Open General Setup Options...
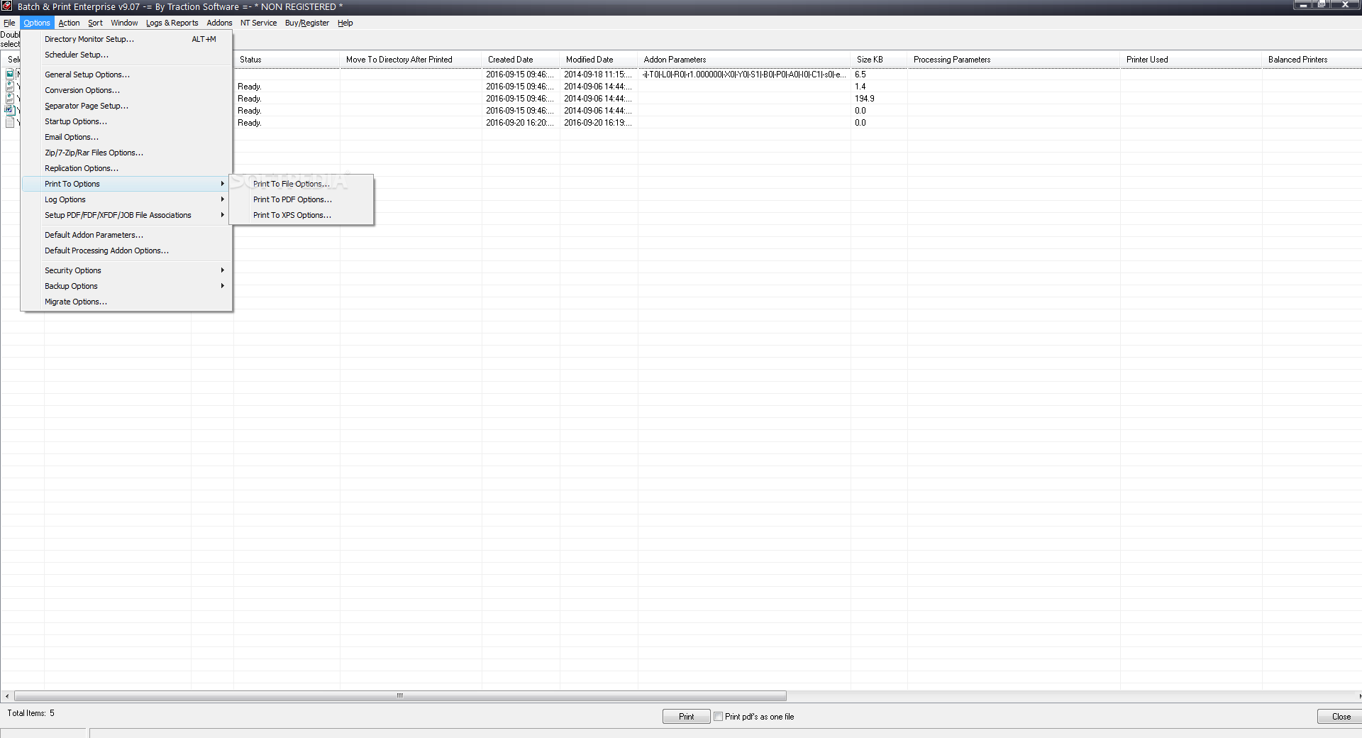Viewport: 1362px width, 738px height. point(127,75)
